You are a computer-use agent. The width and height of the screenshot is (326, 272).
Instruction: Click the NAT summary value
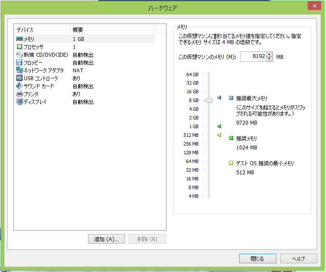78,71
